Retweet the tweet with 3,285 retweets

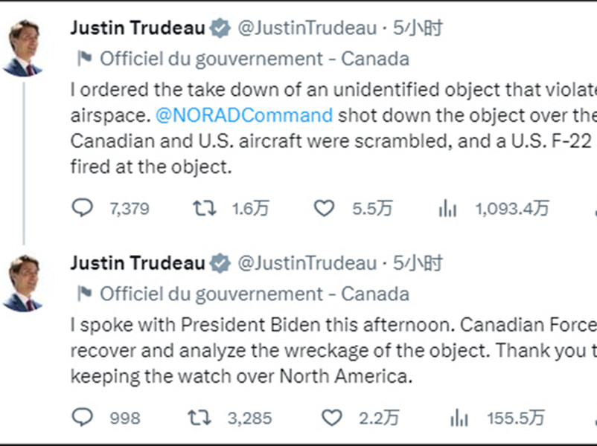(x=199, y=418)
